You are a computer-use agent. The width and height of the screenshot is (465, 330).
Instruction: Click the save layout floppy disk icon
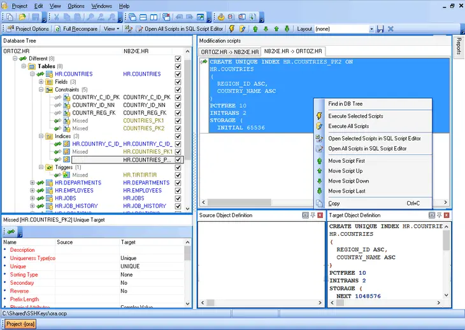(x=380, y=29)
